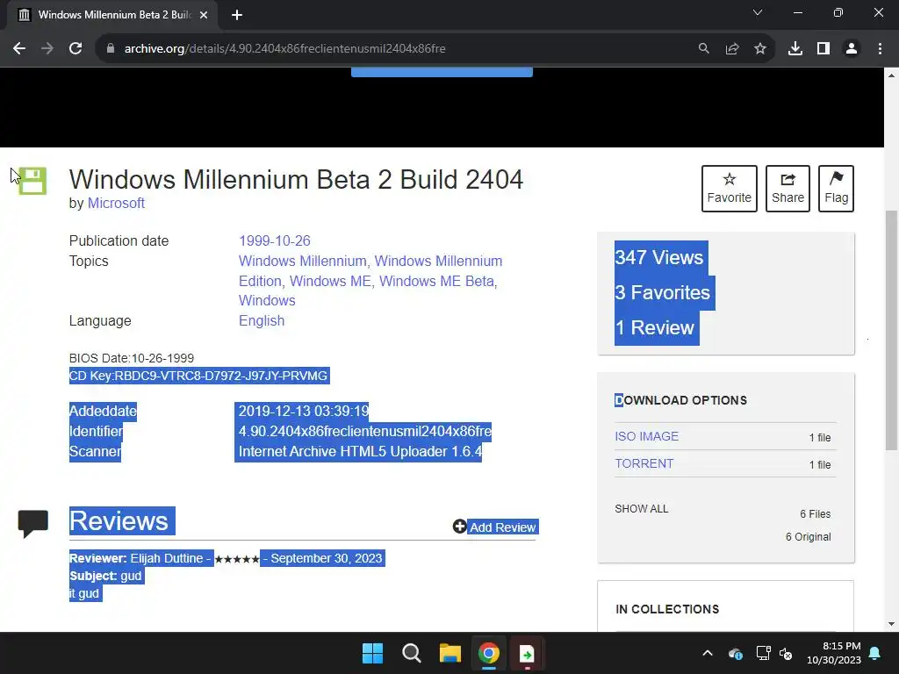This screenshot has width=899, height=674.
Task: Open the Microsoft creator link
Action: pyautogui.click(x=116, y=204)
